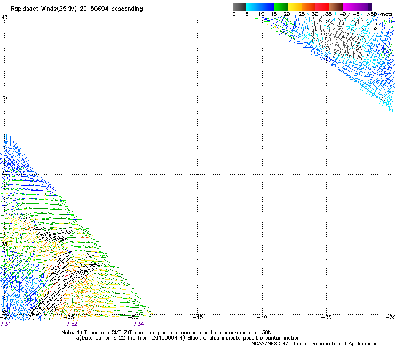Click the cyan-blue 5-15 knots color band
Image resolution: width=395 pixels, height=347 pixels.
[x=260, y=6]
